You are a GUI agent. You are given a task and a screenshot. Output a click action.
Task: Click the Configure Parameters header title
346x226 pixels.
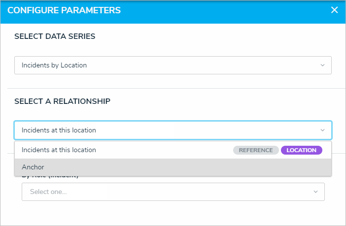pos(64,10)
